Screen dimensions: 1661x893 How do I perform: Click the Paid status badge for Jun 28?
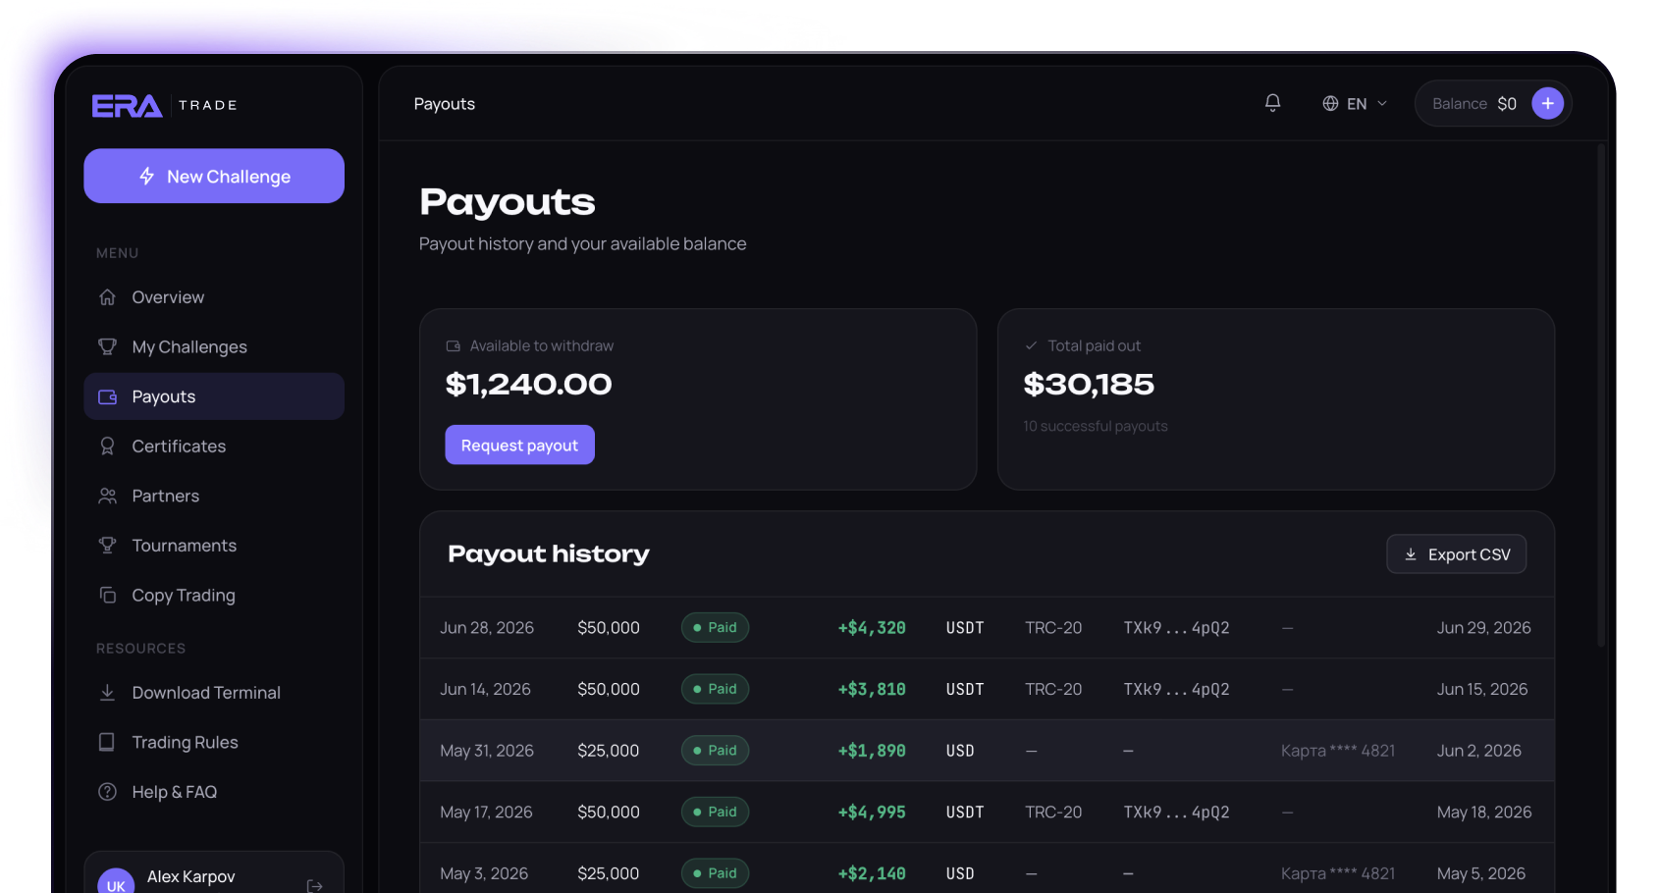point(715,627)
